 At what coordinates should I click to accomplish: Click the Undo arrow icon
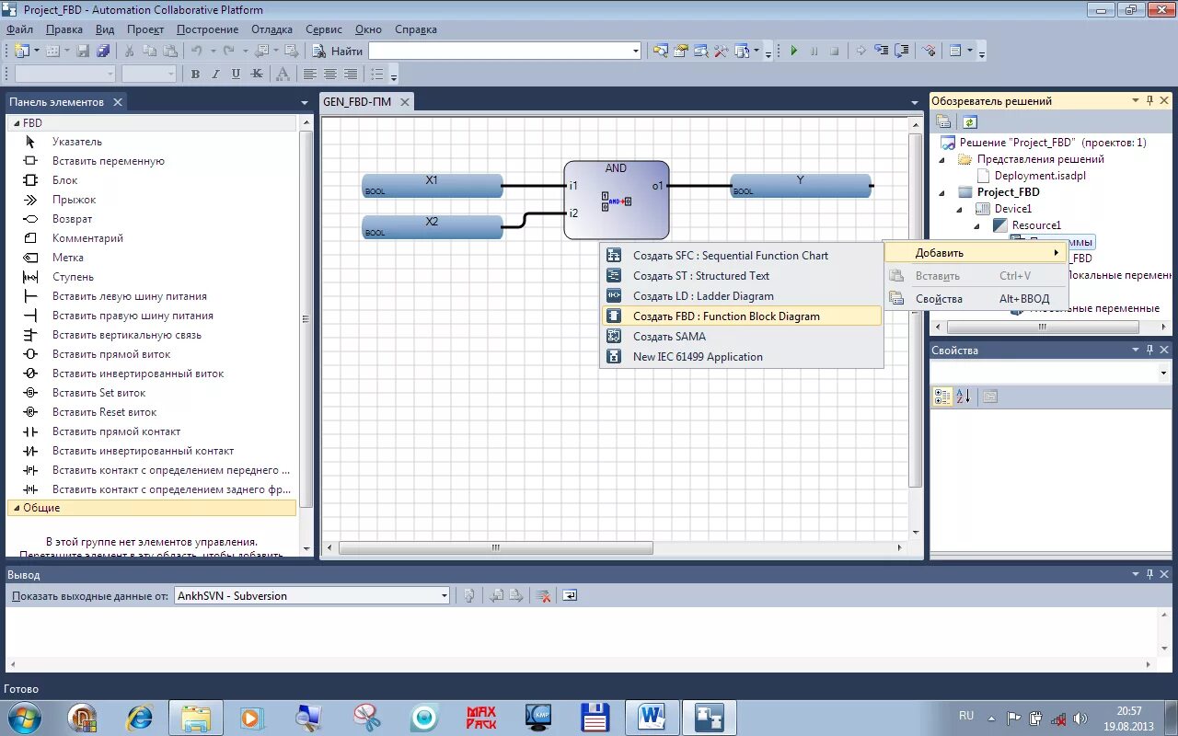point(196,52)
